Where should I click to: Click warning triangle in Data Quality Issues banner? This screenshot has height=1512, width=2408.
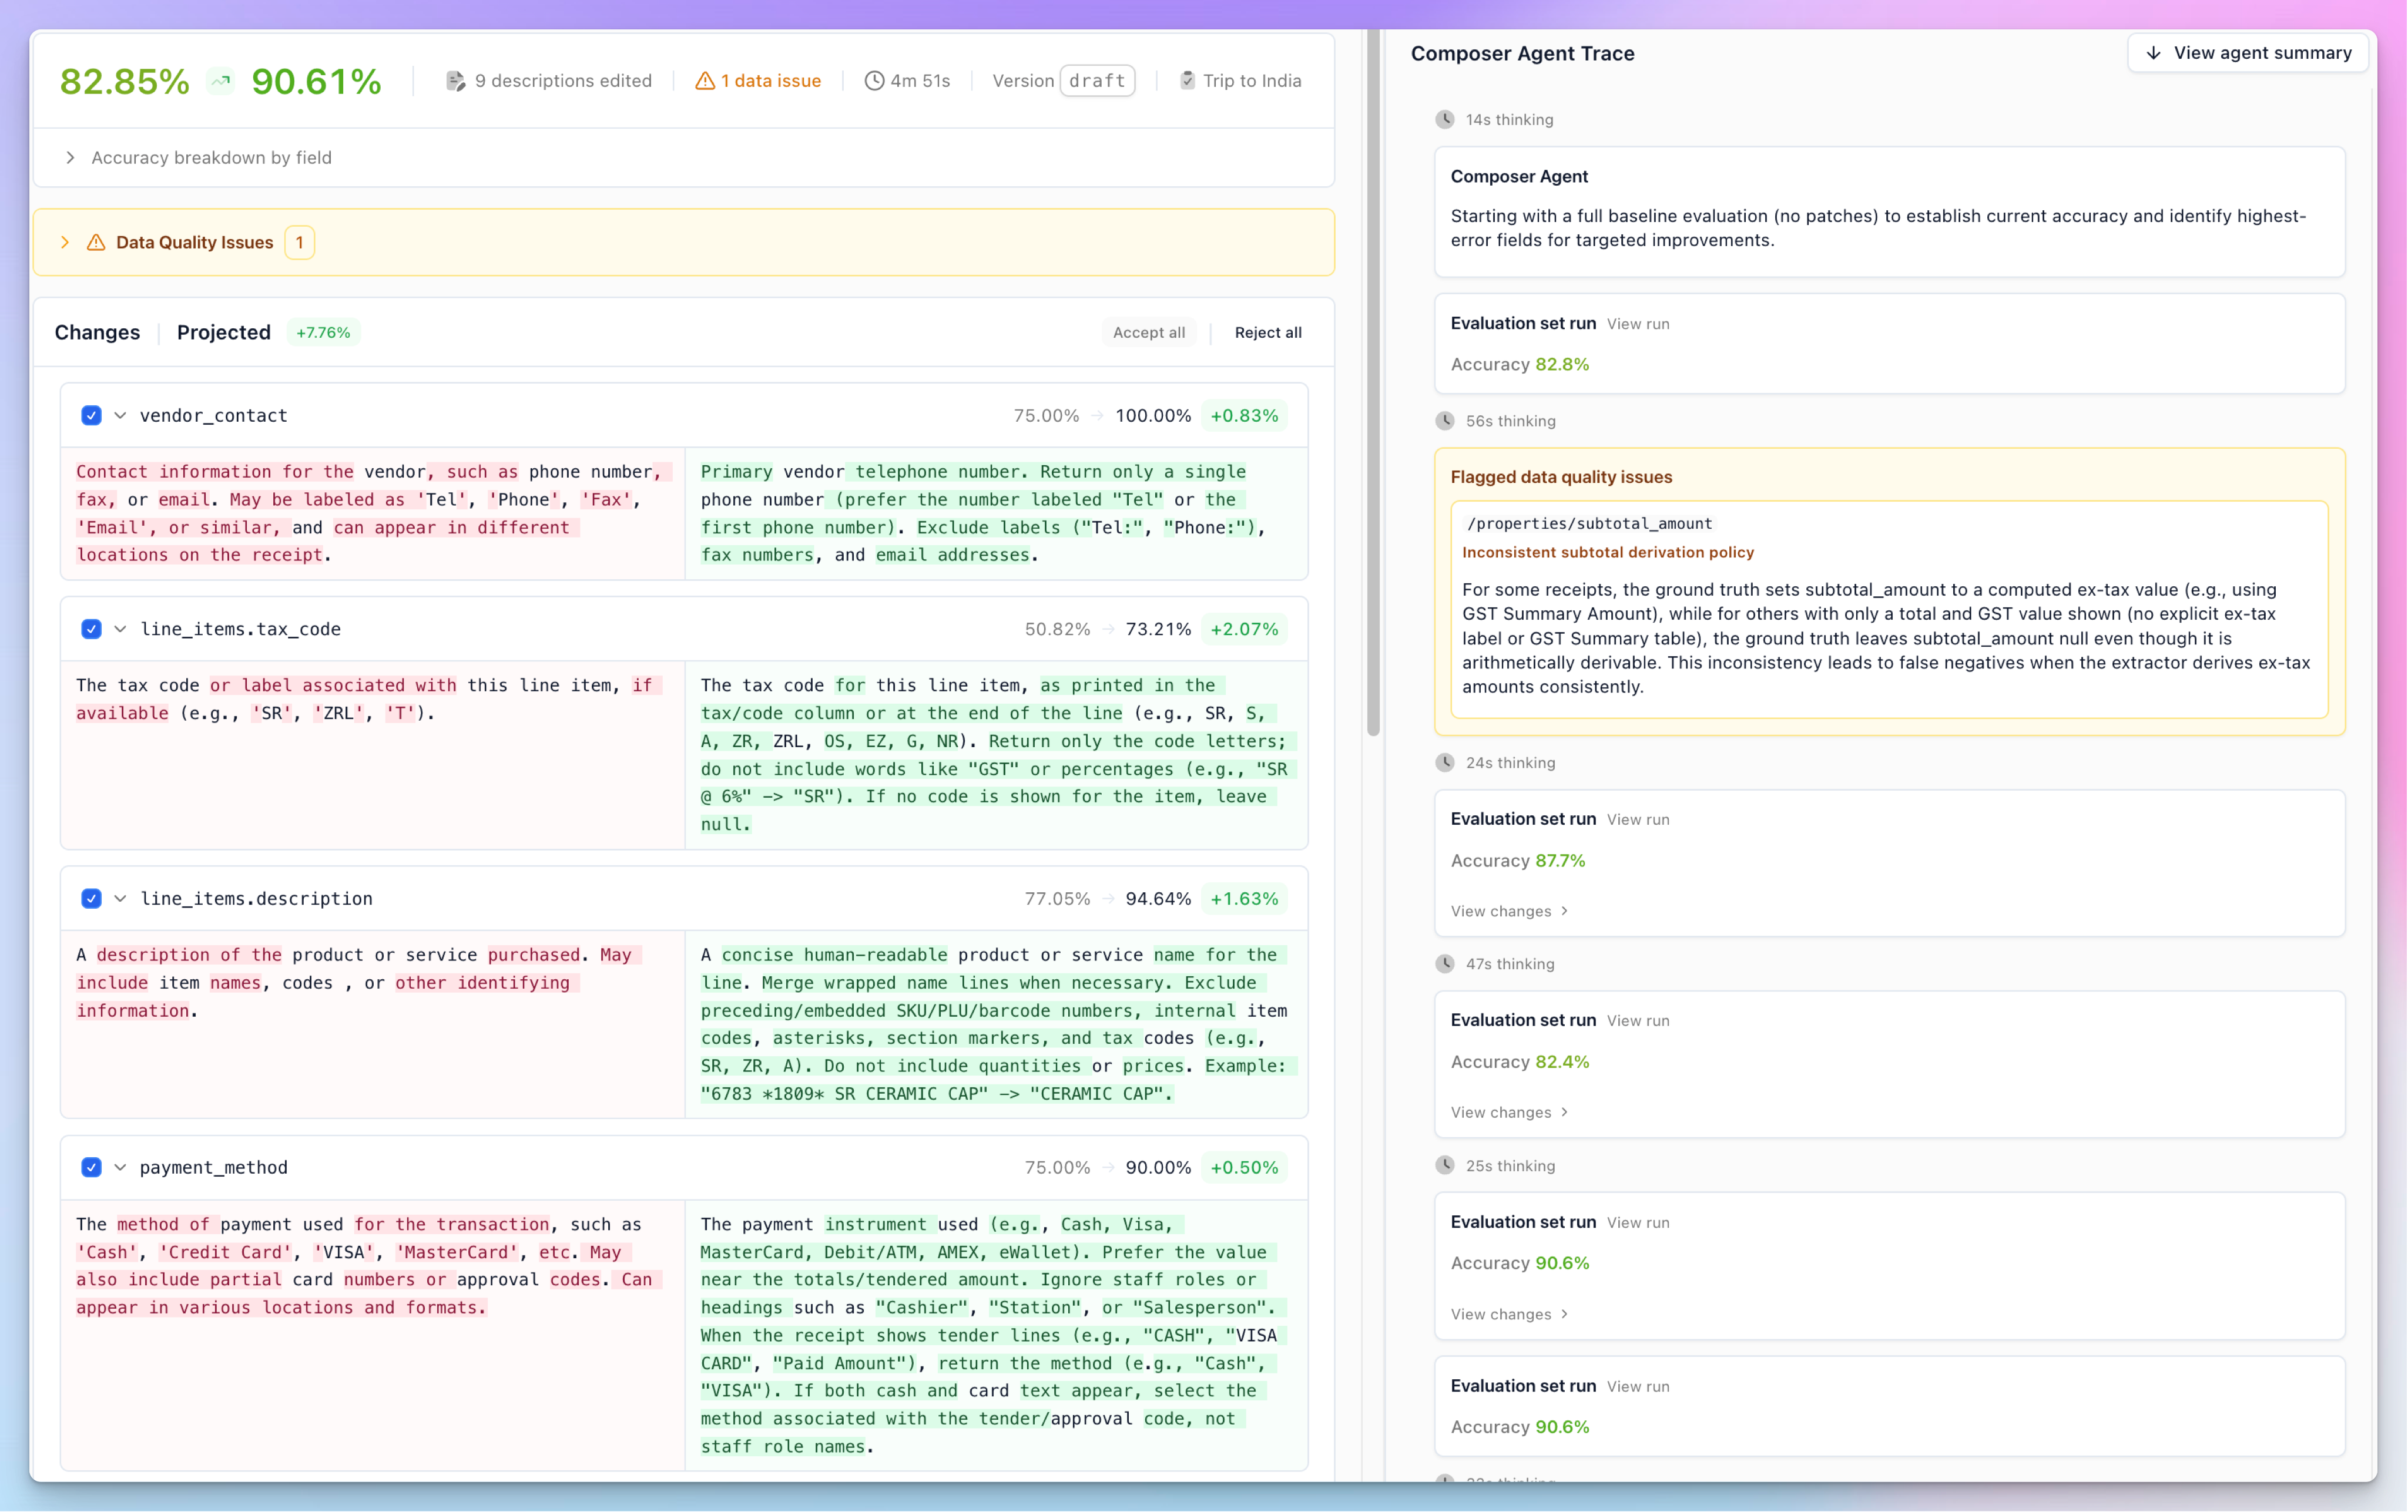pyautogui.click(x=96, y=242)
